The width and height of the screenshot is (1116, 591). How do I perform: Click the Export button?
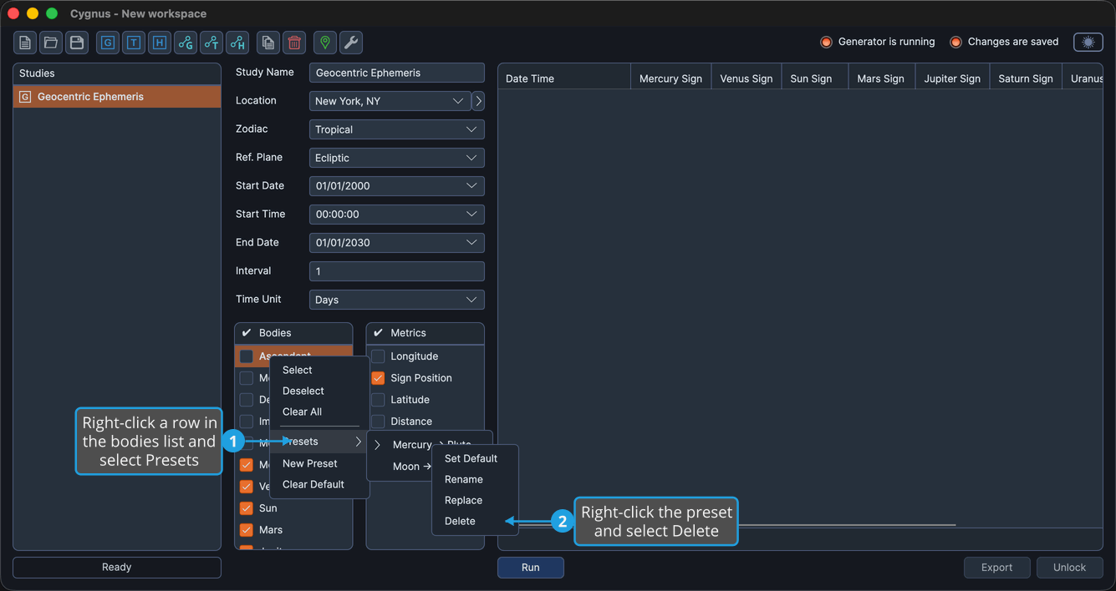tap(996, 568)
